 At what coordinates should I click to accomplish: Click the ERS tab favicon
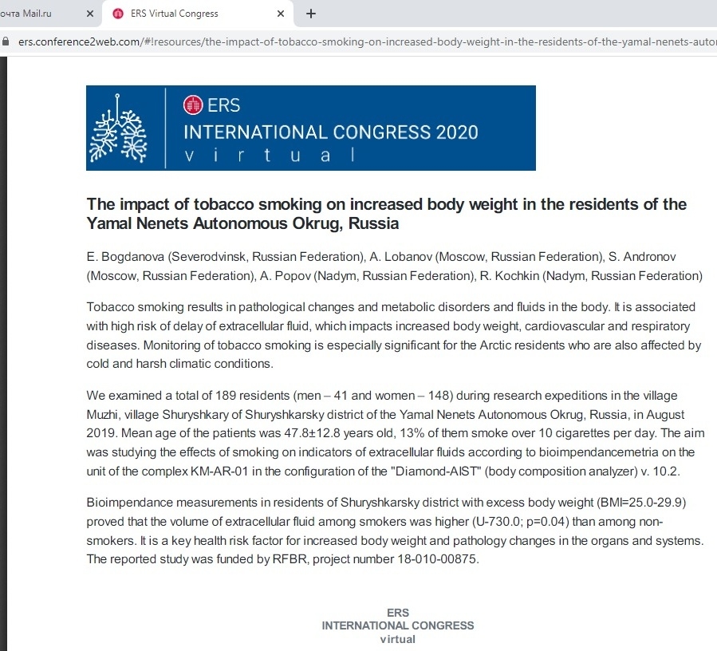tap(118, 14)
